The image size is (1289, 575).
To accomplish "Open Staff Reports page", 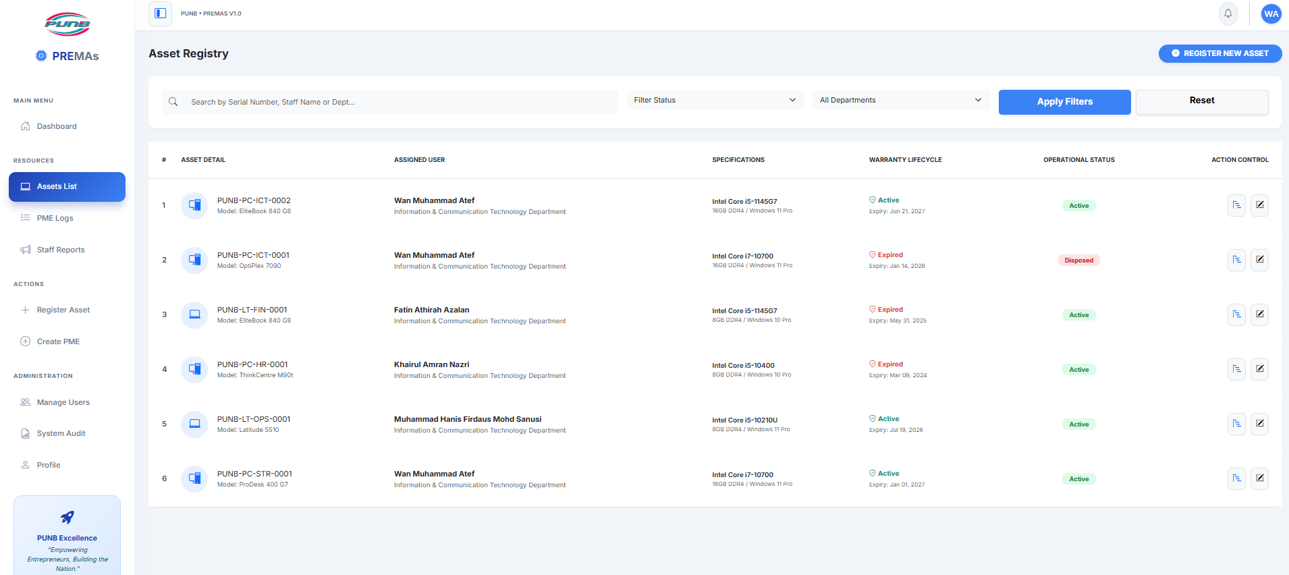I will click(x=67, y=250).
